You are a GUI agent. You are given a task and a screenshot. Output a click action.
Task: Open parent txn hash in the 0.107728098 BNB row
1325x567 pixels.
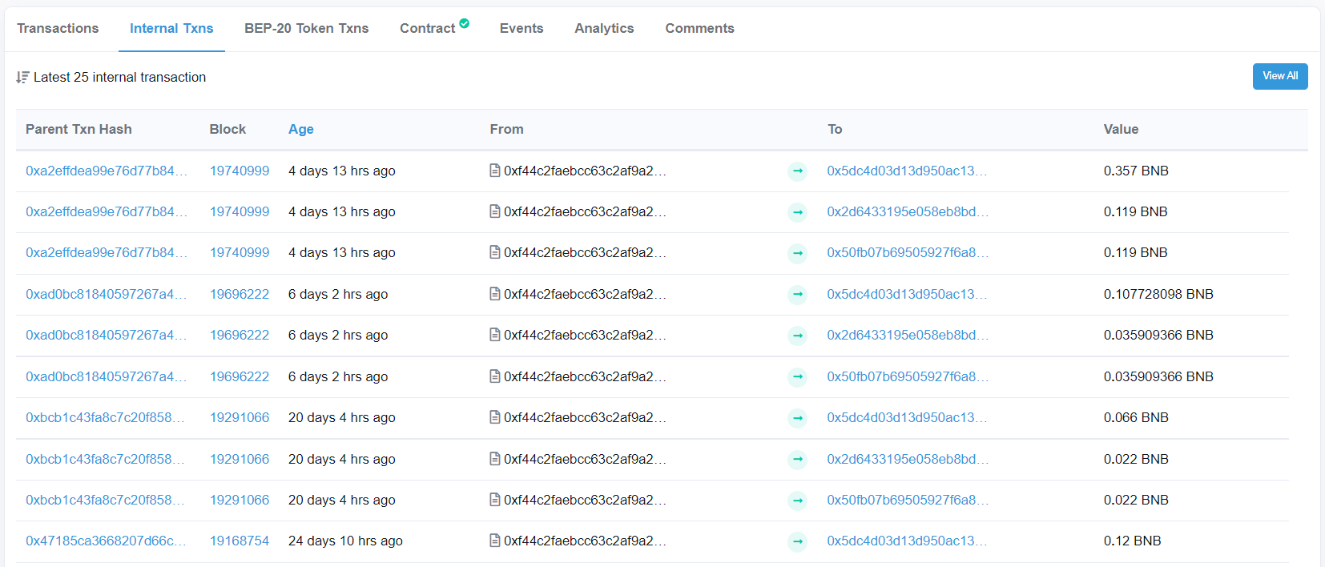[107, 294]
